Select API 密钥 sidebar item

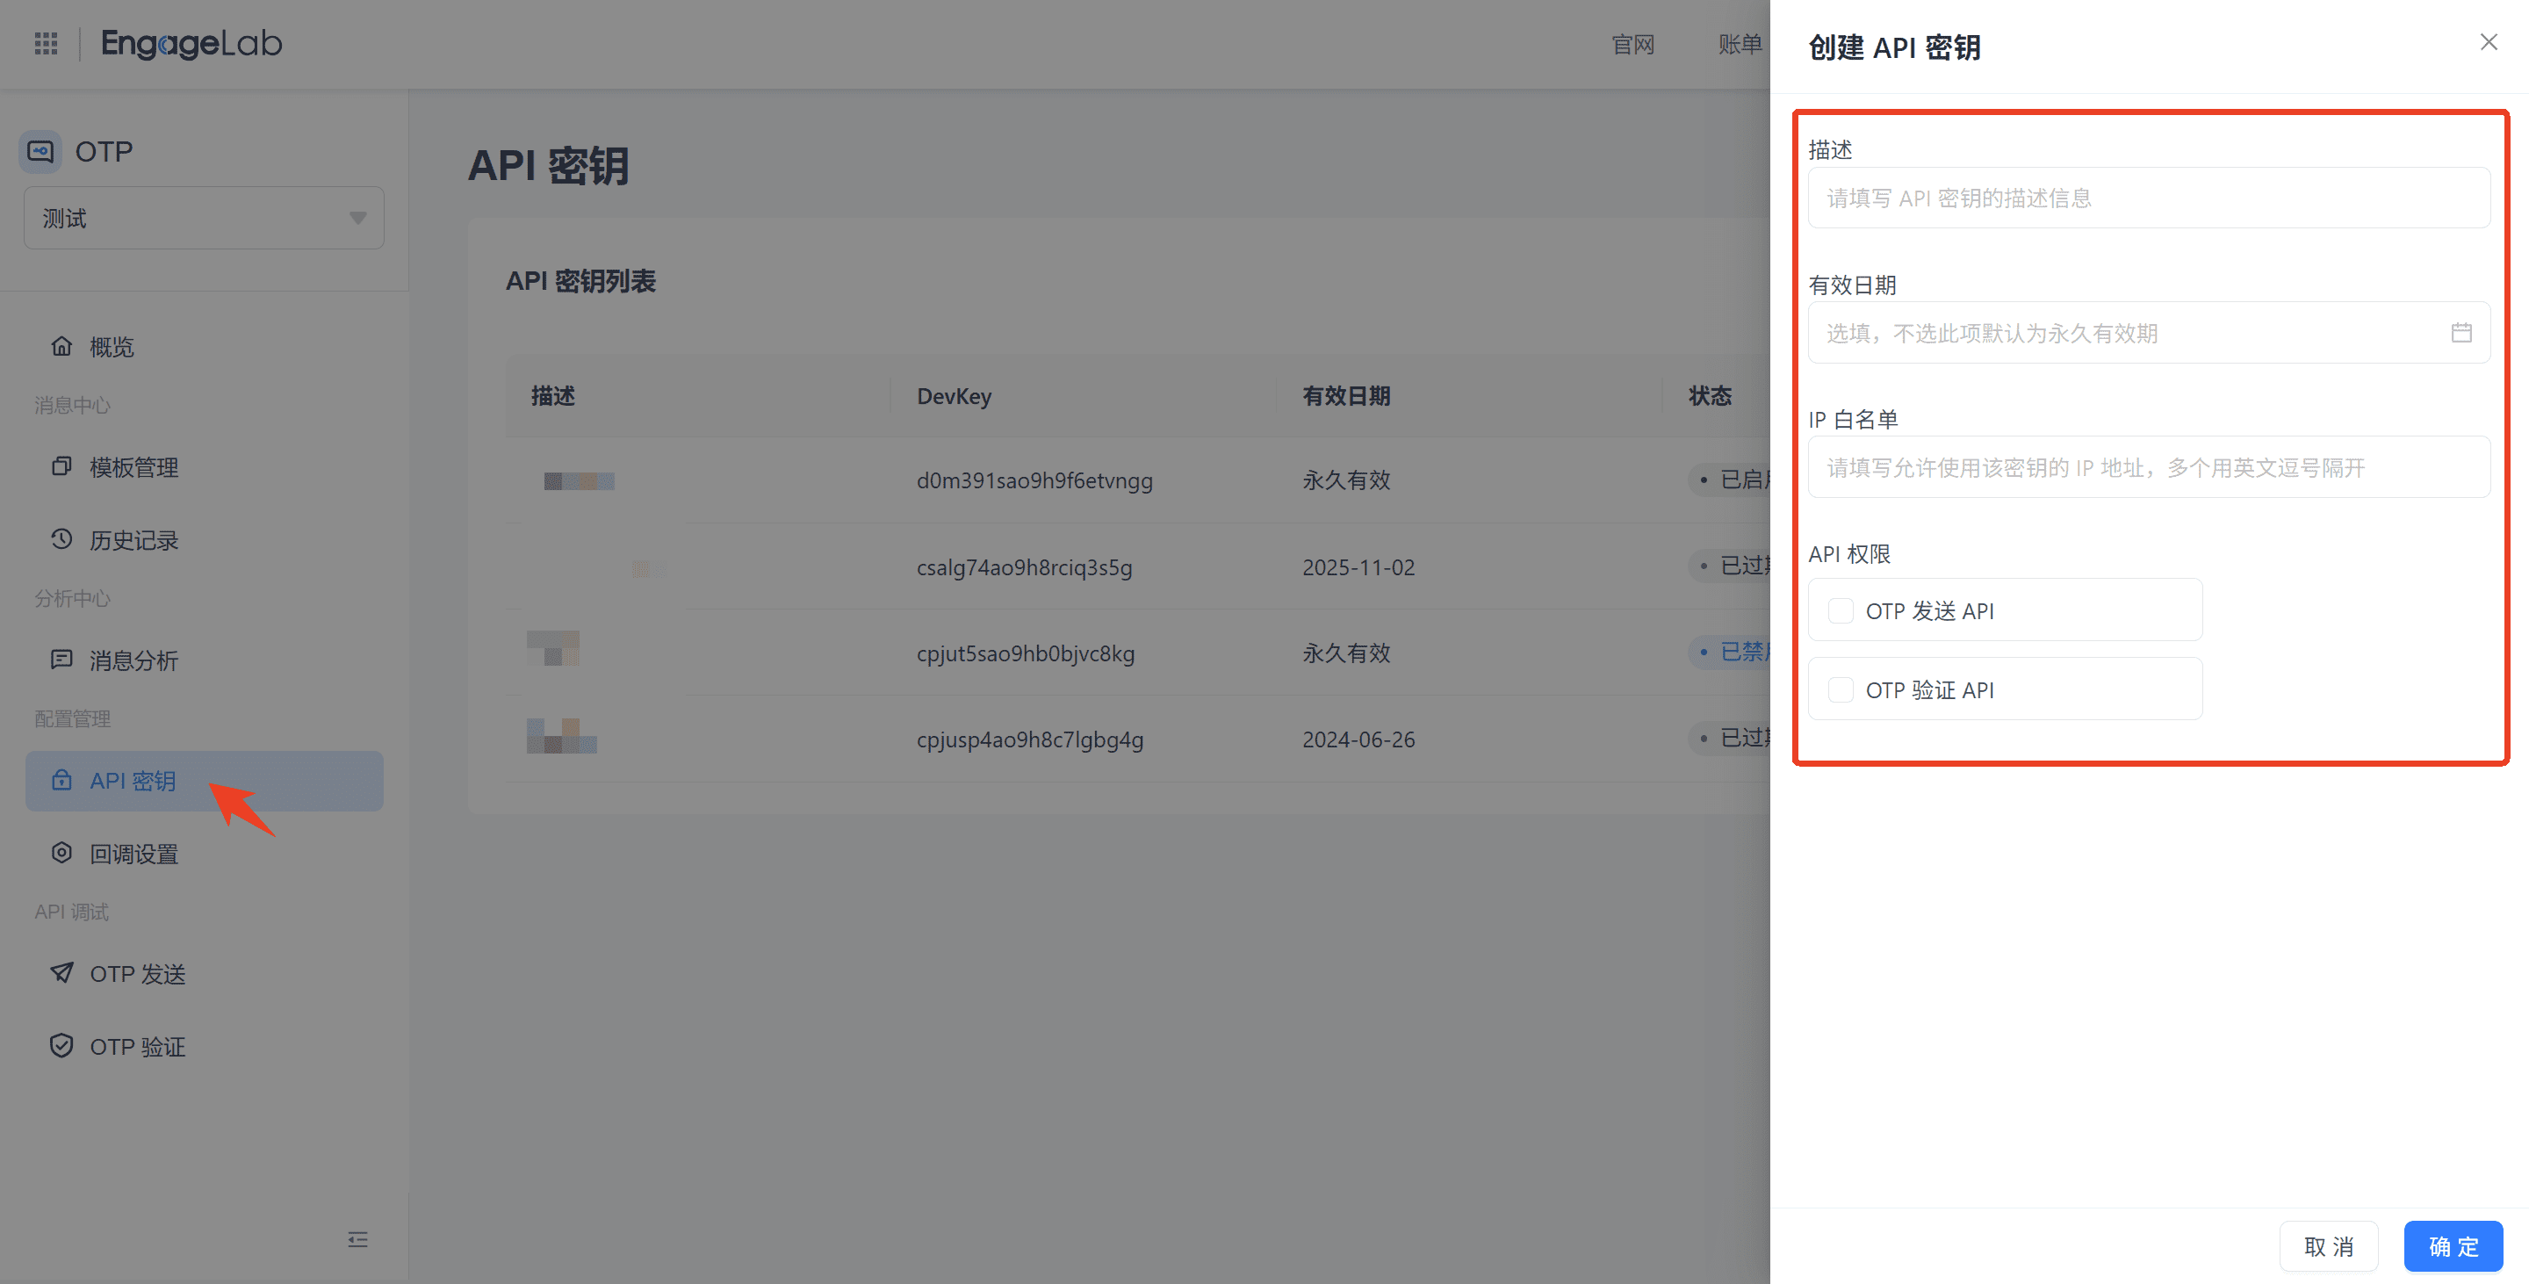point(205,782)
